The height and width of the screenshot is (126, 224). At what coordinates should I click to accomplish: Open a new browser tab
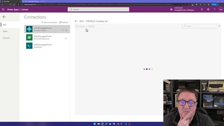pos(44,1)
